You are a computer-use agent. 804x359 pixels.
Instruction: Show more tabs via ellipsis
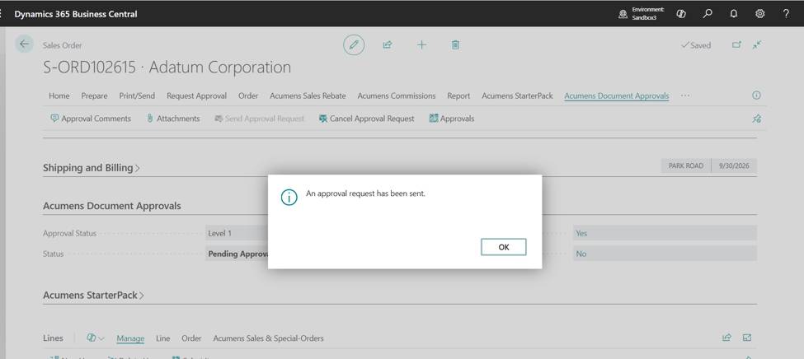(x=685, y=96)
